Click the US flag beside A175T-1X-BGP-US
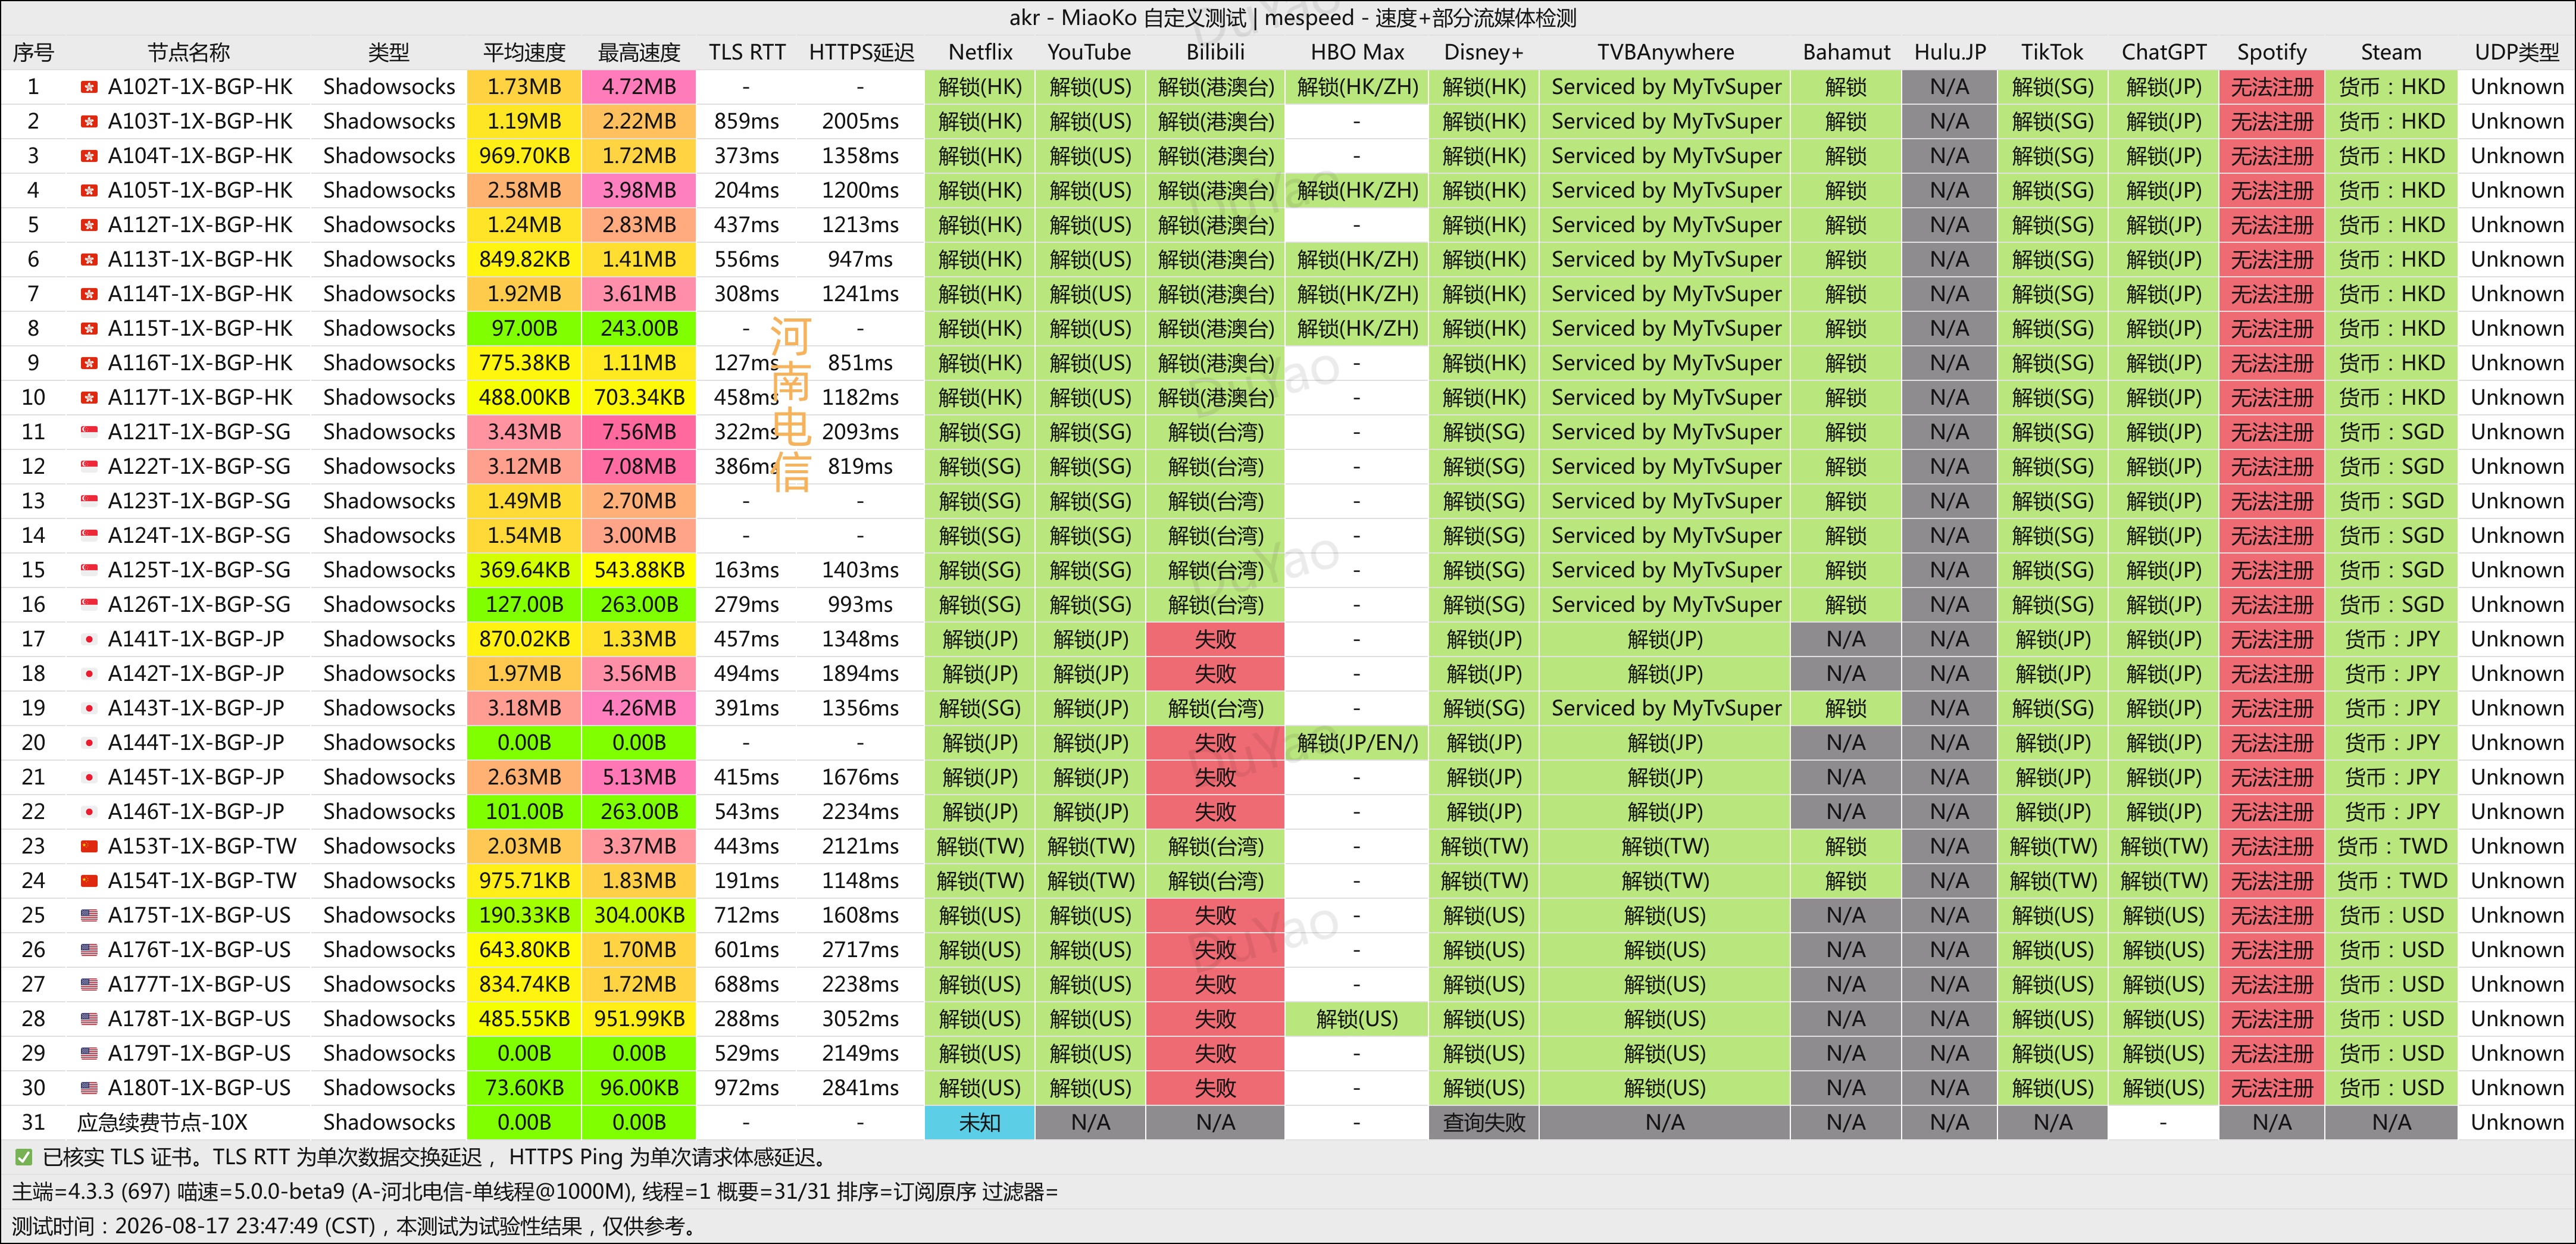 [x=89, y=915]
